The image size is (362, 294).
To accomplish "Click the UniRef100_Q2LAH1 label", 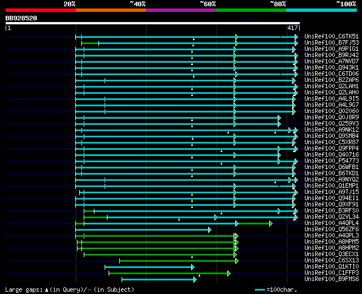I will point(331,87).
